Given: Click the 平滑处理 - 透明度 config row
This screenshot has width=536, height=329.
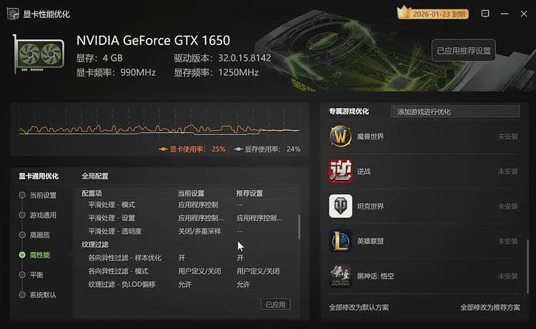Looking at the screenshot, I should point(188,231).
